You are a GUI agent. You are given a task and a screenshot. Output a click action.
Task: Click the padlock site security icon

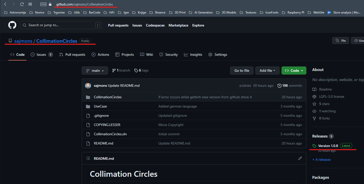(x=50, y=4)
